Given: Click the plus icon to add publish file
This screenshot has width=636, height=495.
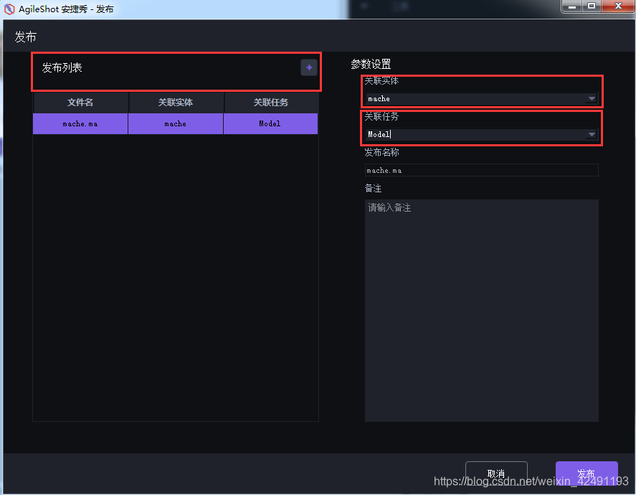Looking at the screenshot, I should pos(309,67).
